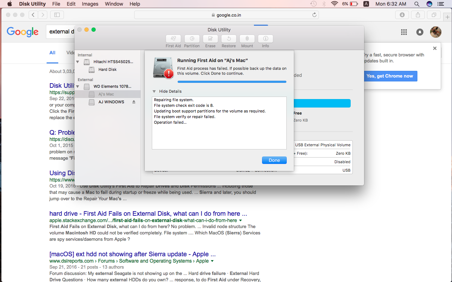
Task: Click the Restore toolbar icon
Action: click(x=229, y=39)
